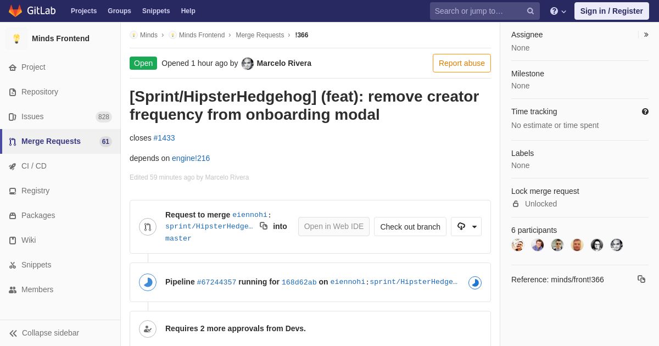
Task: Open eiennohi source namespace link
Action: pos(250,215)
